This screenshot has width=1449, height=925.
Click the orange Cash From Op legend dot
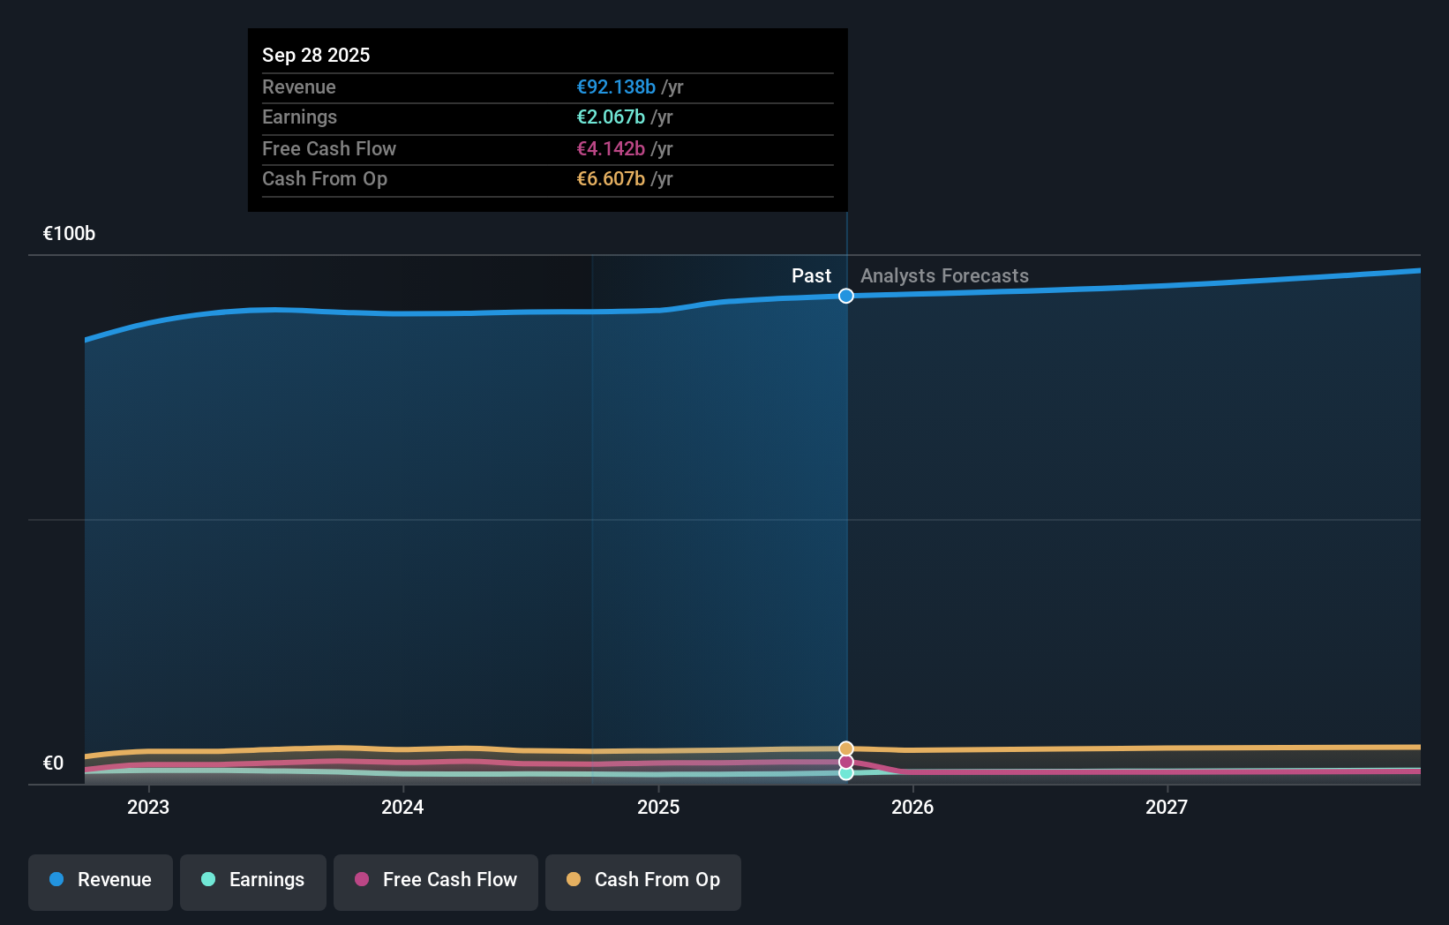click(574, 880)
